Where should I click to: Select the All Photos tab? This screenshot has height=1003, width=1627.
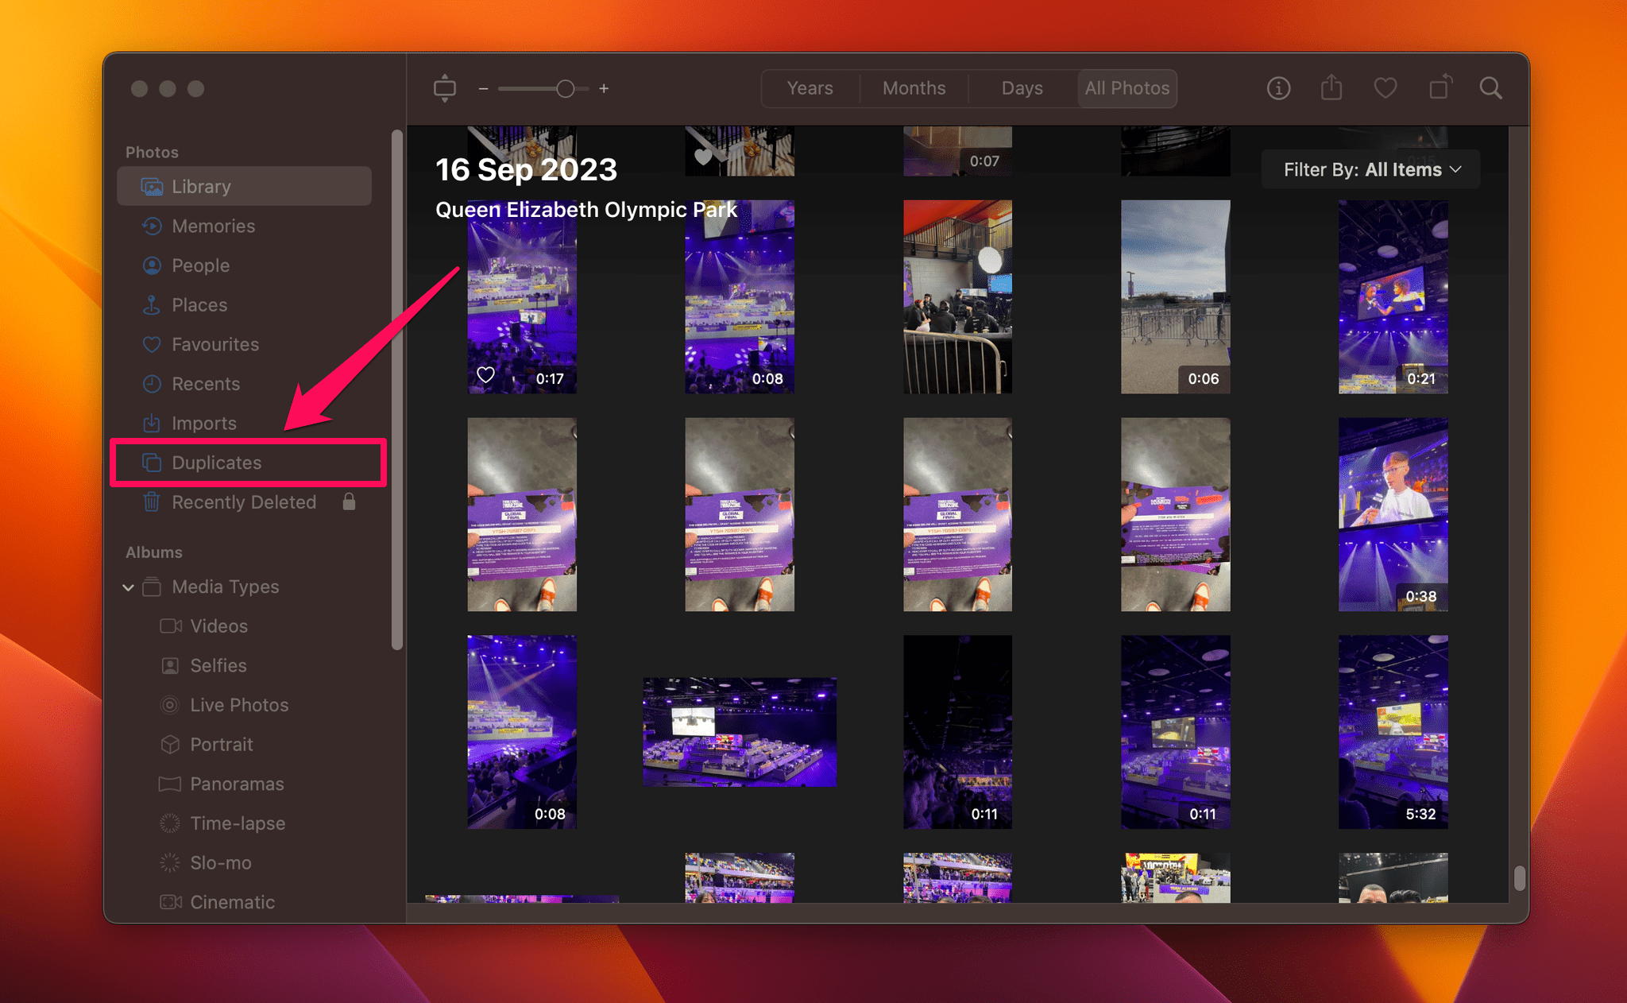tap(1127, 88)
